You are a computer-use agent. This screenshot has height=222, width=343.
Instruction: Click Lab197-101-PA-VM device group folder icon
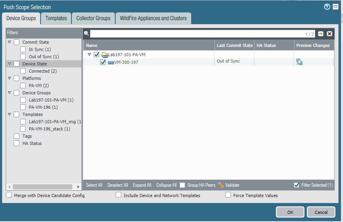point(105,55)
